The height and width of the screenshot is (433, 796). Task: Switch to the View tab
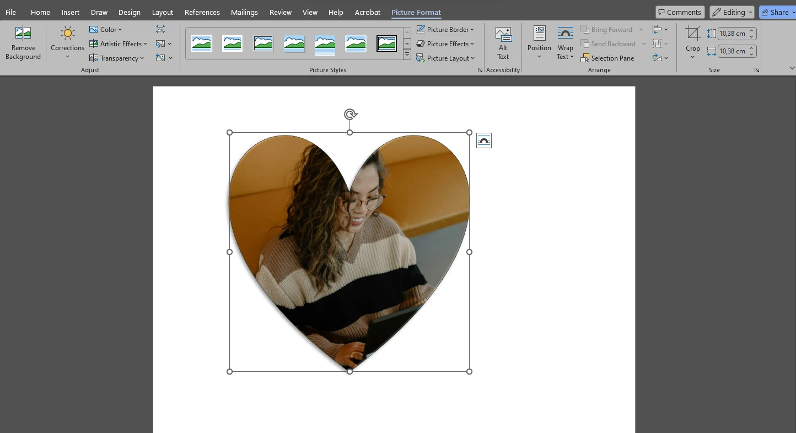[x=310, y=12]
